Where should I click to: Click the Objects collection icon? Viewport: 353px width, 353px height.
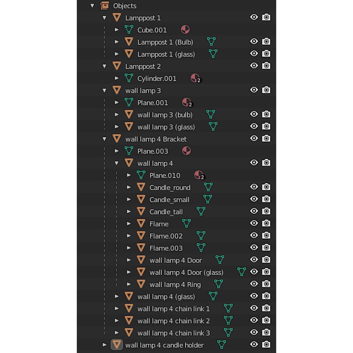pyautogui.click(x=105, y=6)
